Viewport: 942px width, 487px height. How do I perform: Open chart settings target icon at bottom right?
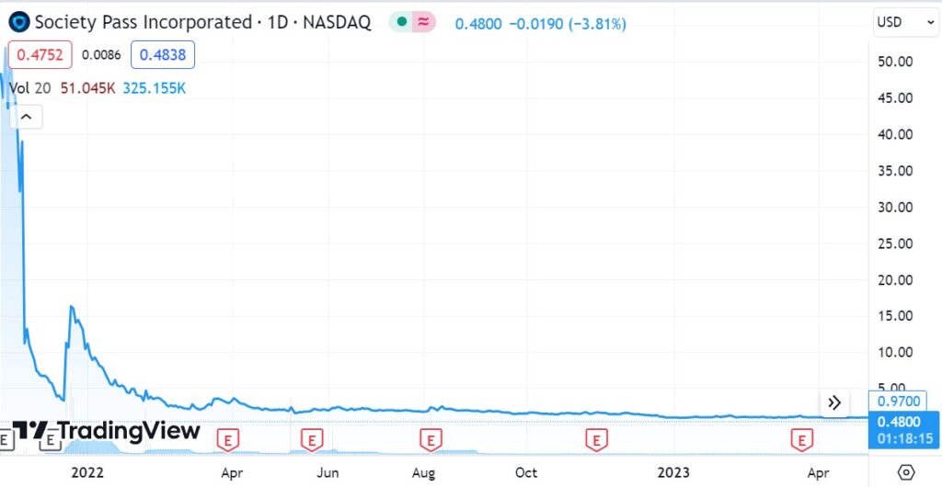pyautogui.click(x=906, y=472)
